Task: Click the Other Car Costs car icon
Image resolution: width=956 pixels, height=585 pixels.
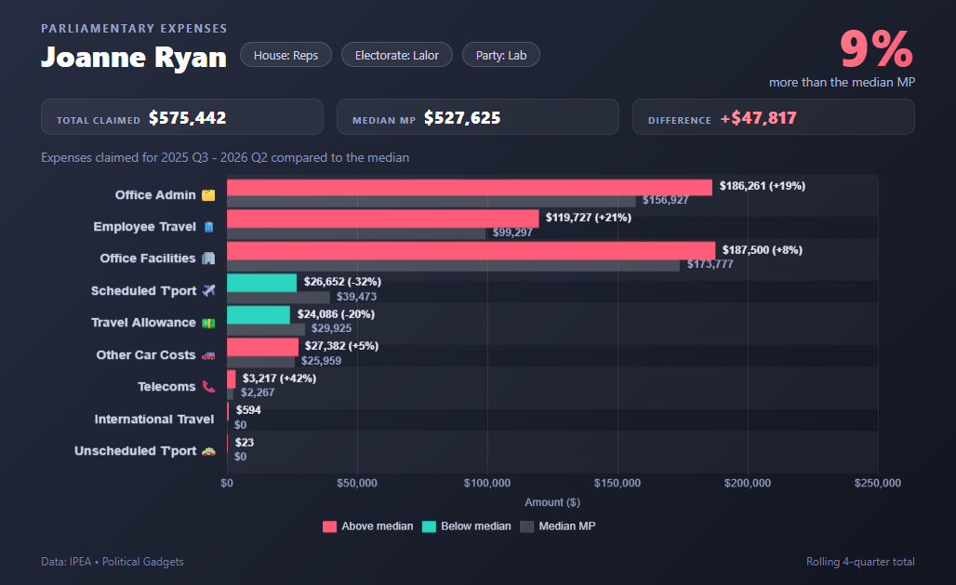Action: point(208,355)
